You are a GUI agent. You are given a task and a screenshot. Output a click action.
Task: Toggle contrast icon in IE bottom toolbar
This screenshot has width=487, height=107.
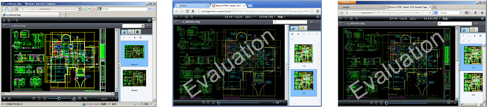(x=4, y=99)
